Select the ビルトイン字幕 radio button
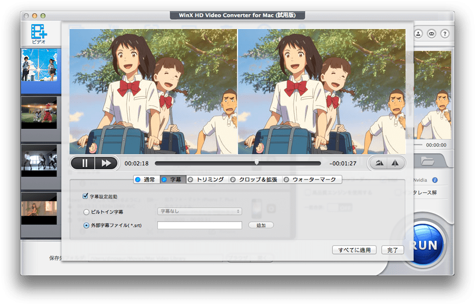Image resolution: width=475 pixels, height=305 pixels. point(86,212)
